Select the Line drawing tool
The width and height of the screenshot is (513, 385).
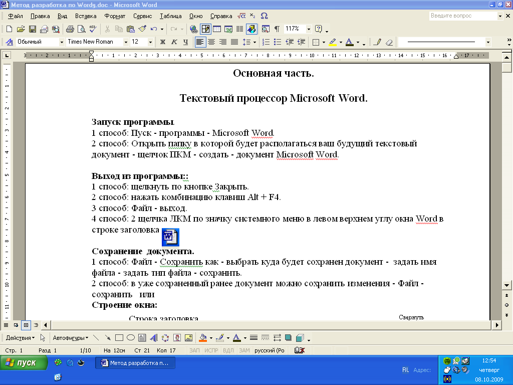point(96,337)
